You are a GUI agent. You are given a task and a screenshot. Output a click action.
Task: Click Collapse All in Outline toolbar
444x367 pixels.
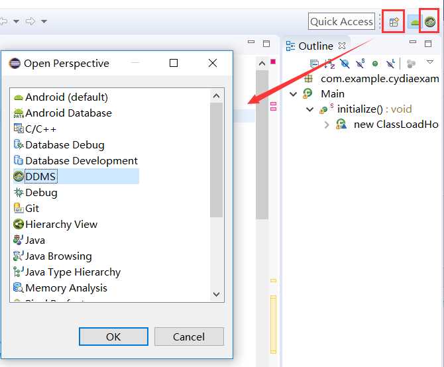point(314,64)
